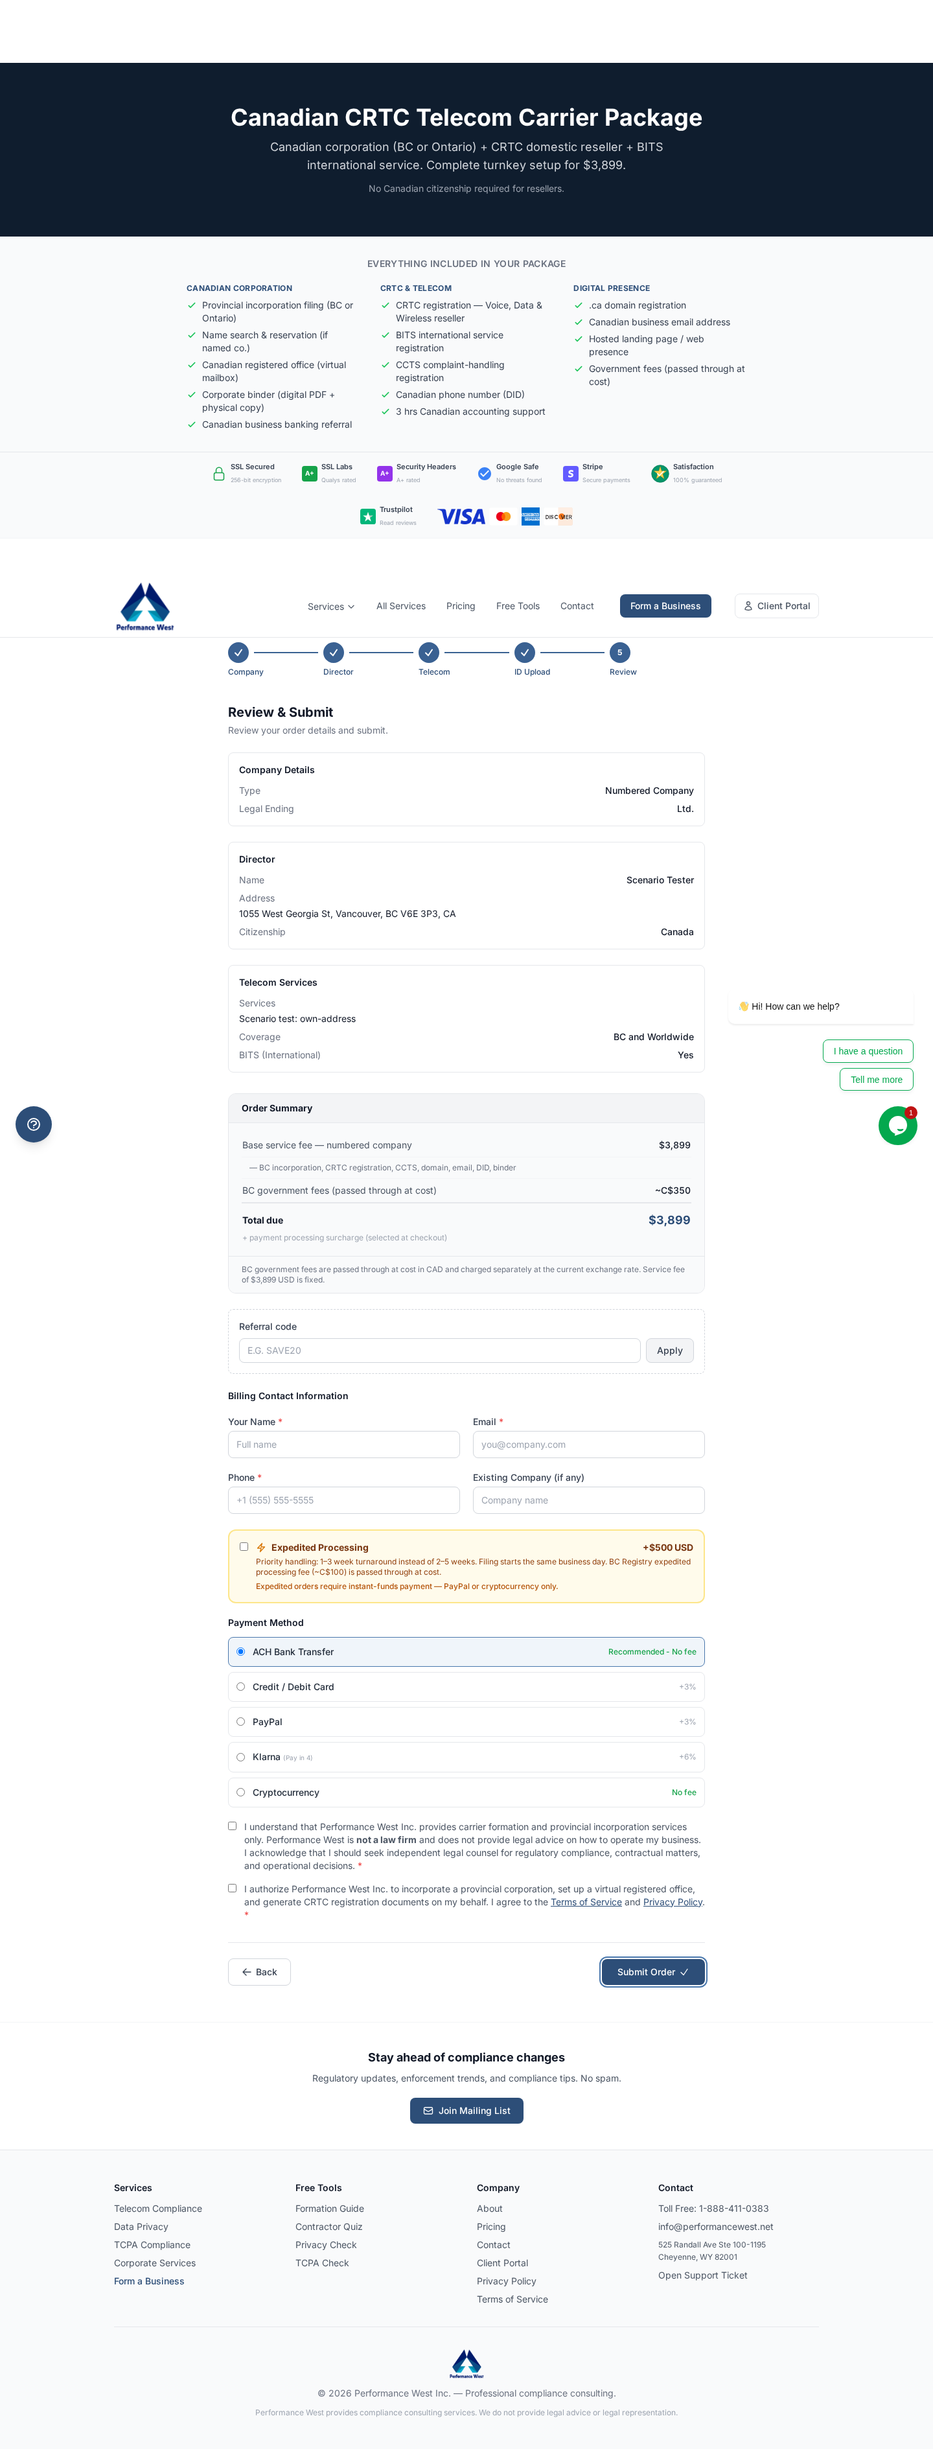The height and width of the screenshot is (2449, 933).
Task: Click the ID Upload step checkmark
Action: [524, 652]
